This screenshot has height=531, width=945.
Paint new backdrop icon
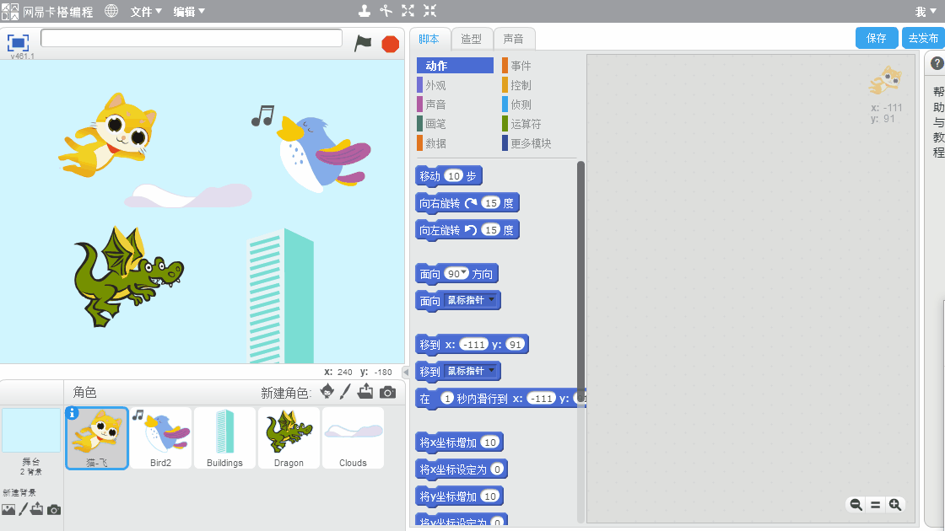coord(23,509)
